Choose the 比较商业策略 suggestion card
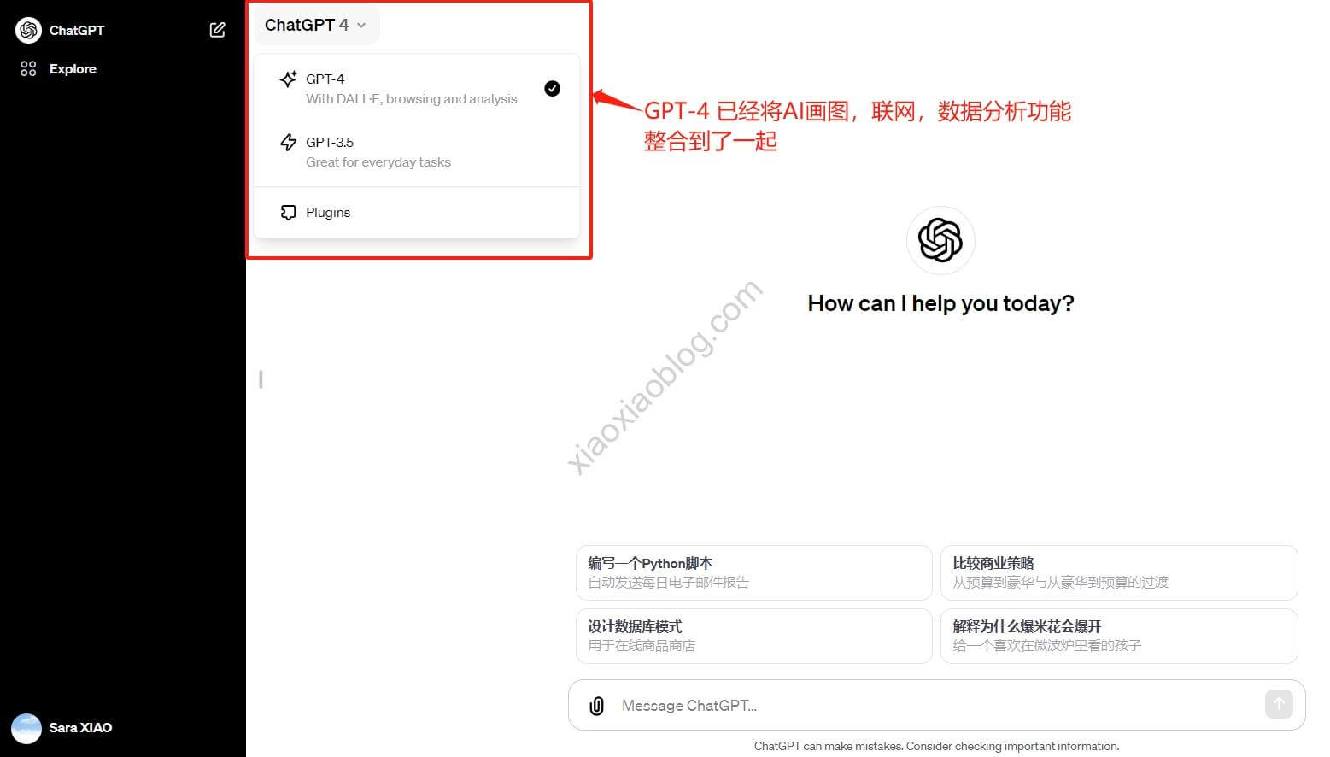The image size is (1330, 757). point(1119,572)
